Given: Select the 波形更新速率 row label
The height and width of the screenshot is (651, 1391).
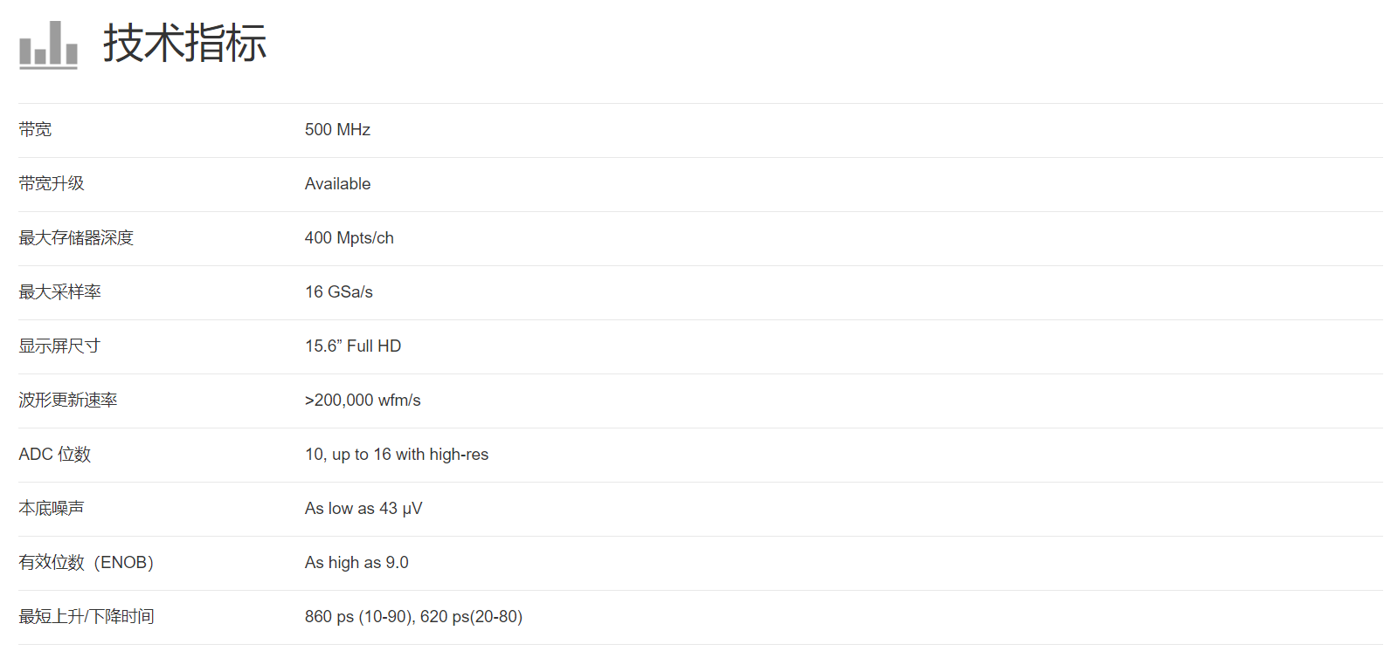Looking at the screenshot, I should (68, 401).
